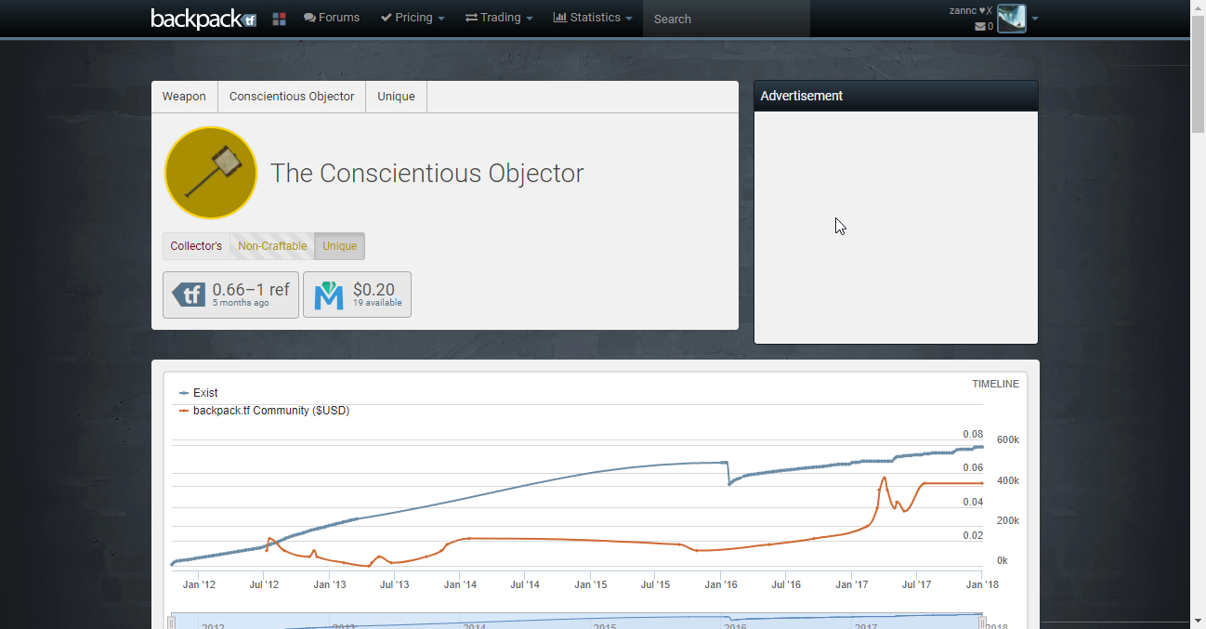Toggle the Unique quality button

pos(339,246)
